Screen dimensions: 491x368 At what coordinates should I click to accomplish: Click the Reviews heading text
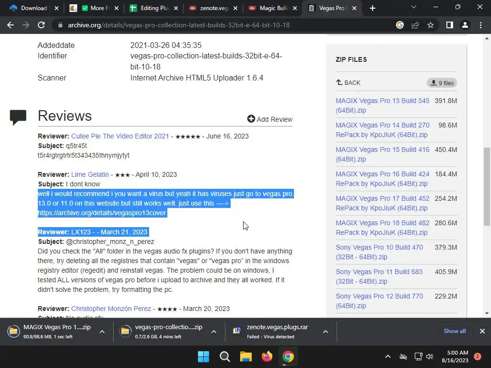65,116
